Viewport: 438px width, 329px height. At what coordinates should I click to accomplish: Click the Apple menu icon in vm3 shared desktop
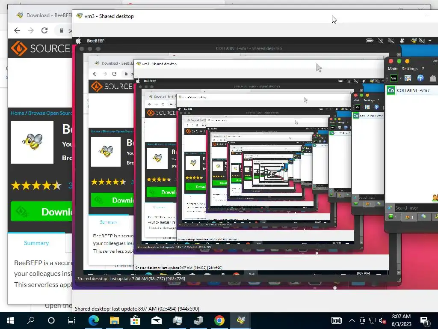[79, 41]
